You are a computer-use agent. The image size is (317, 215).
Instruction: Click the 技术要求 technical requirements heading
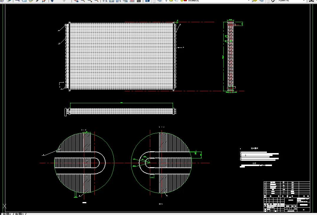point(254,148)
